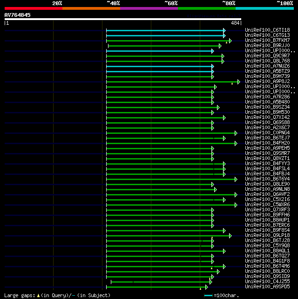Click the end position label 484
Screen dimensions: 298x299
(x=235, y=23)
